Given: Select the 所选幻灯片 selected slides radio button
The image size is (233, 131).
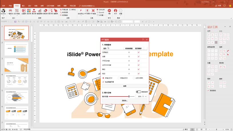Looking at the screenshot, I should (x=119, y=78).
